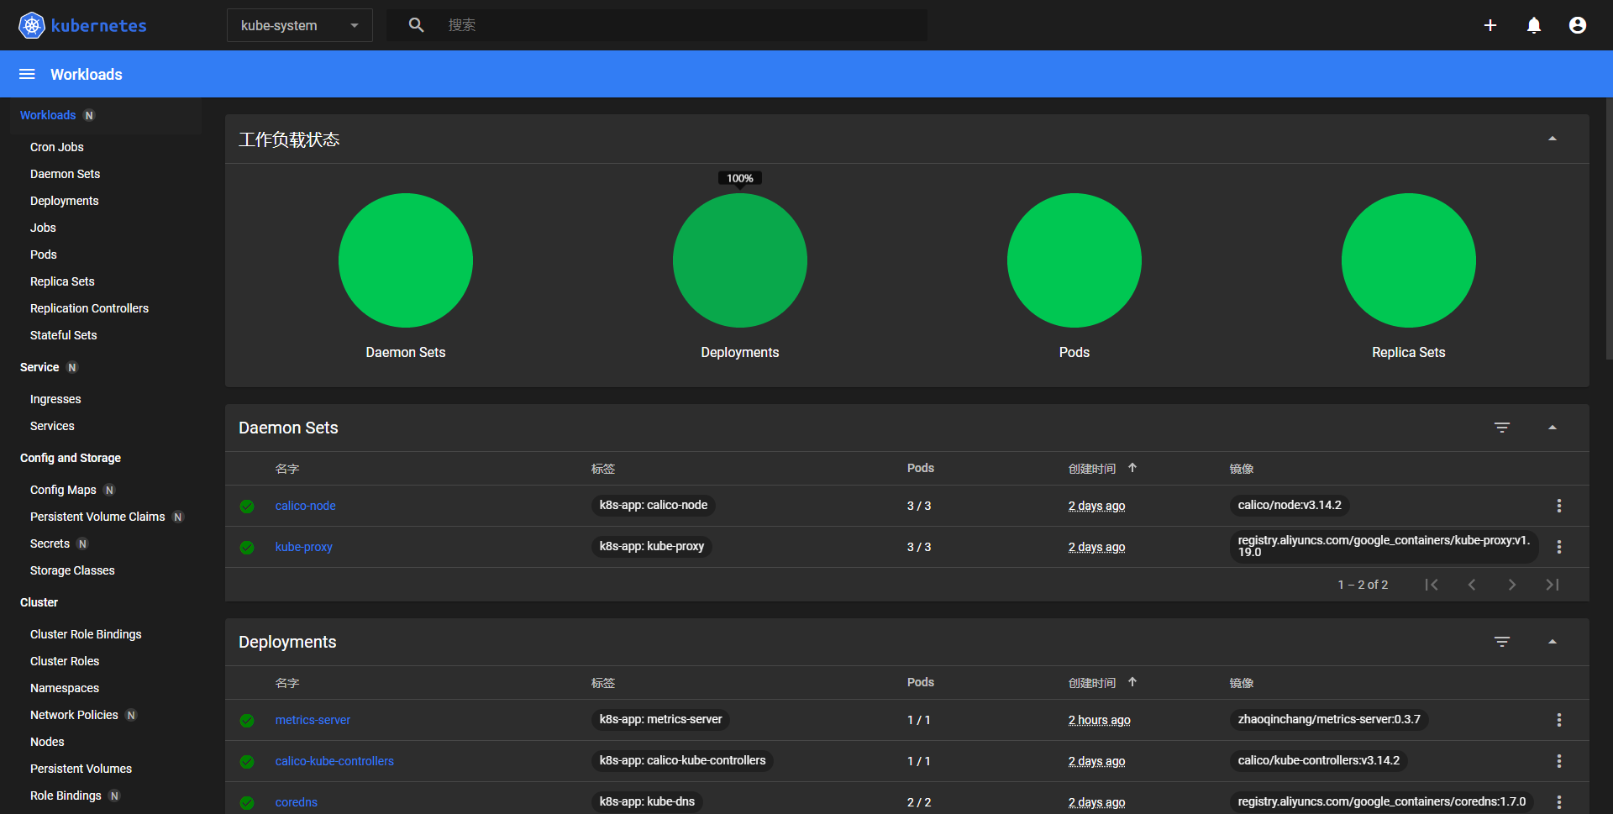Screen dimensions: 1613x814
Task: Open Cron Jobs in the sidebar
Action: tap(57, 147)
